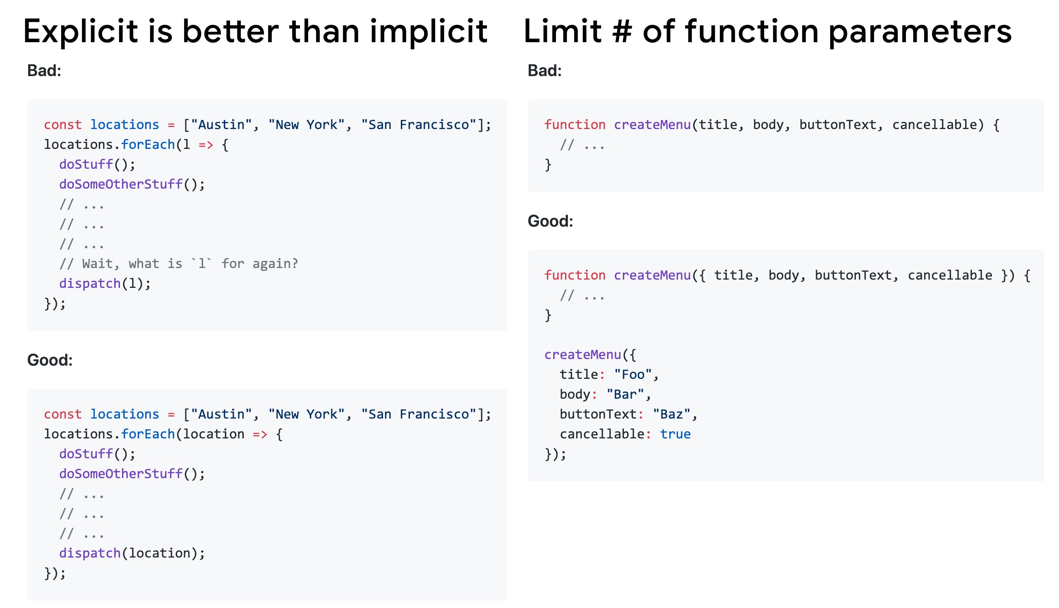
Task: Click the destructured createMenu({ title, body... signature
Action: pyautogui.click(x=788, y=275)
